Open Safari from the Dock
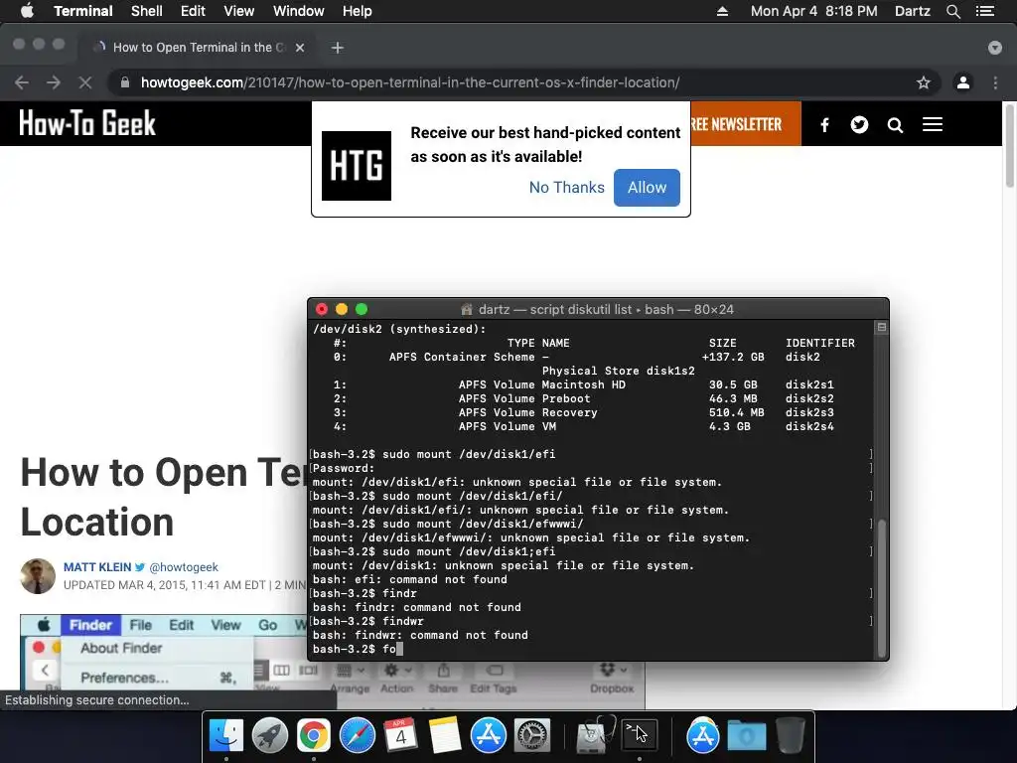Viewport: 1017px width, 763px height. [x=358, y=736]
